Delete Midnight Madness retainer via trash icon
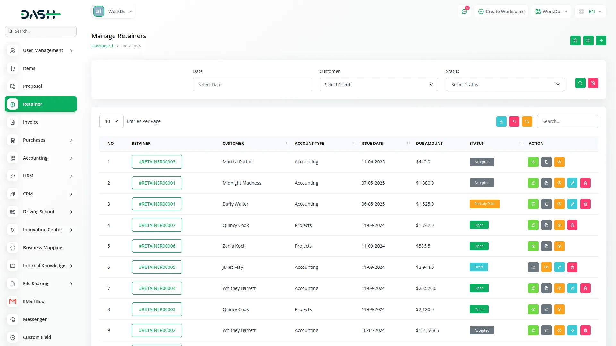Image resolution: width=616 pixels, height=346 pixels. tap(585, 183)
